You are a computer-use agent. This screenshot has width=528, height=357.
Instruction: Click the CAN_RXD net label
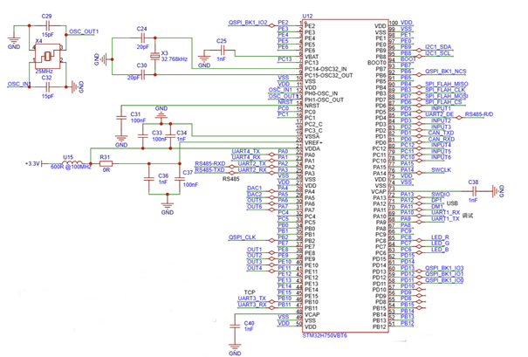pyautogui.click(x=442, y=139)
